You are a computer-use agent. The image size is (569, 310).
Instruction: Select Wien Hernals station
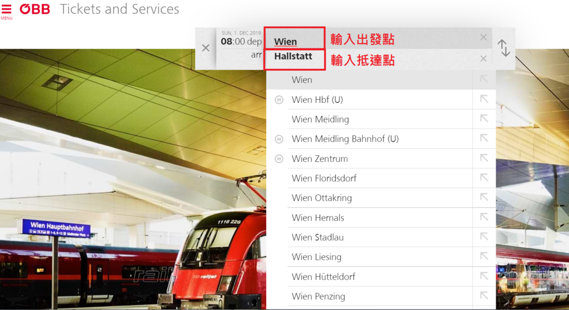click(x=380, y=217)
